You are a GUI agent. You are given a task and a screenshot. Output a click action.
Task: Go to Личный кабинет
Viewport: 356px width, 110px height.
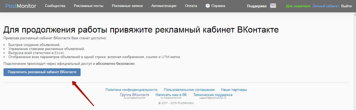[x=326, y=6]
